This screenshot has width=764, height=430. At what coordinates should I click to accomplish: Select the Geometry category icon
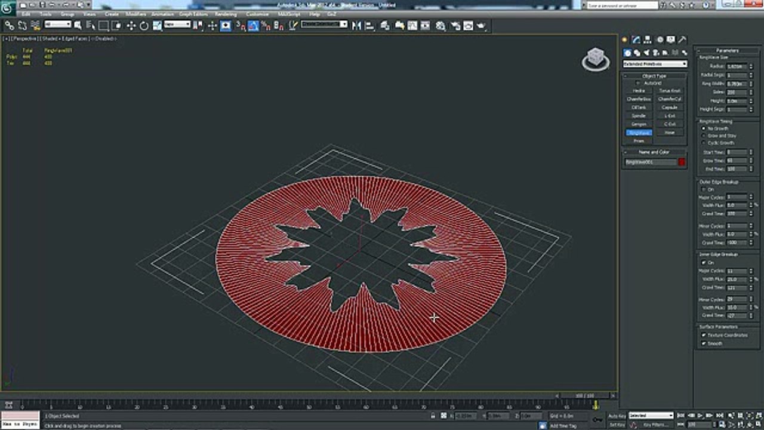(627, 53)
